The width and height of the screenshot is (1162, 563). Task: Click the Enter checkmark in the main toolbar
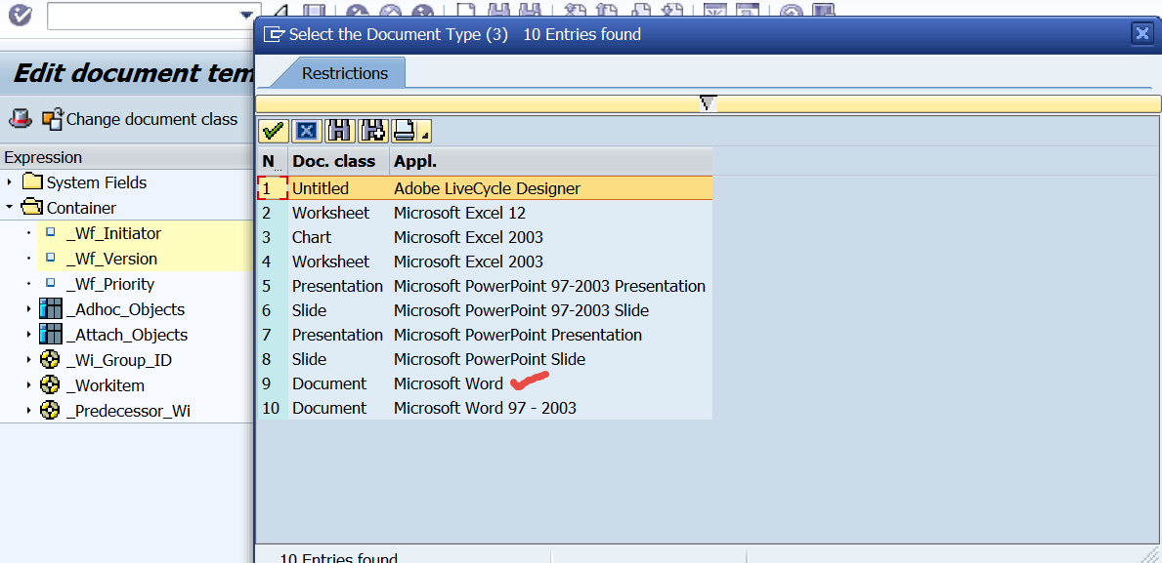[20, 15]
